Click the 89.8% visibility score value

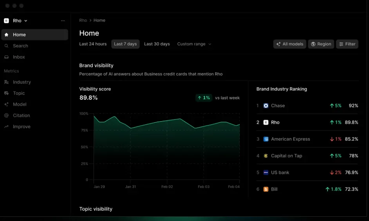(x=89, y=97)
